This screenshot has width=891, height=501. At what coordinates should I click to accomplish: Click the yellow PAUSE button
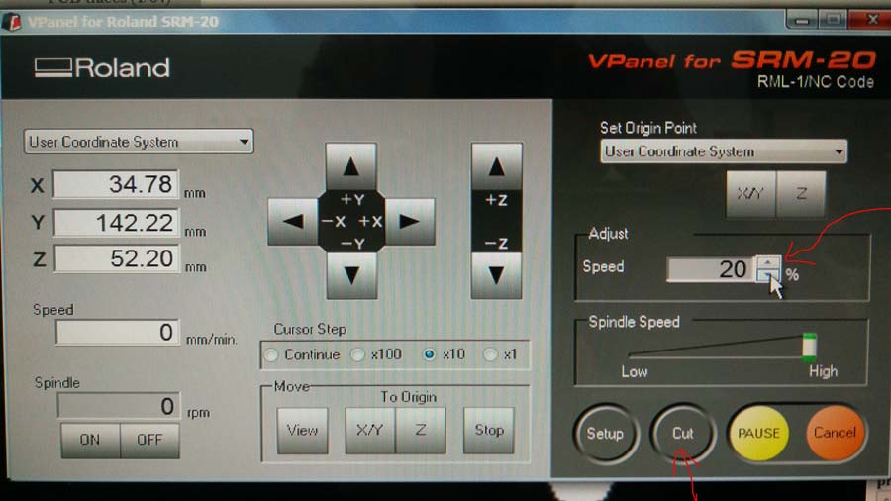[759, 433]
